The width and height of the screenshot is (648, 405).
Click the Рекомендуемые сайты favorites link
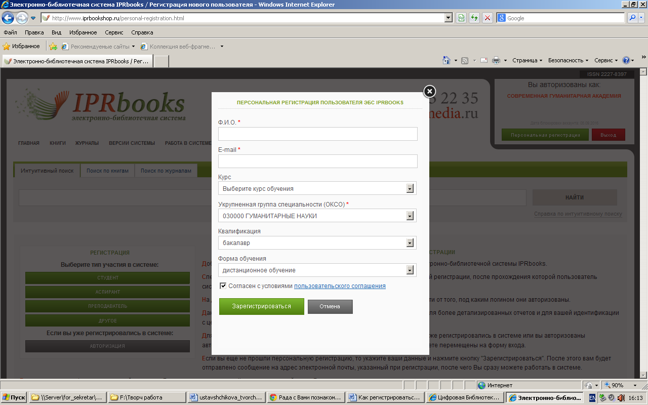click(98, 47)
